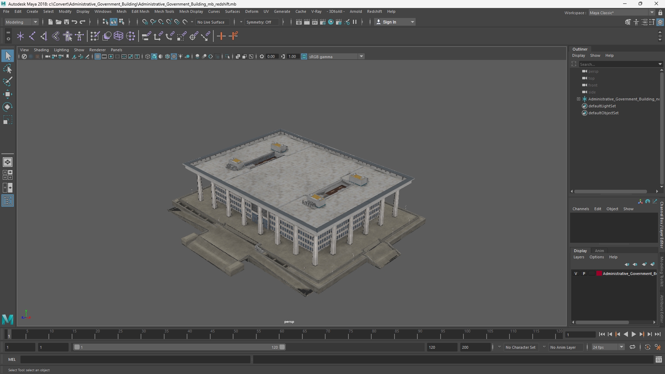The height and width of the screenshot is (374, 665).
Task: Pick the Scale tool in toolbox
Action: (8, 120)
